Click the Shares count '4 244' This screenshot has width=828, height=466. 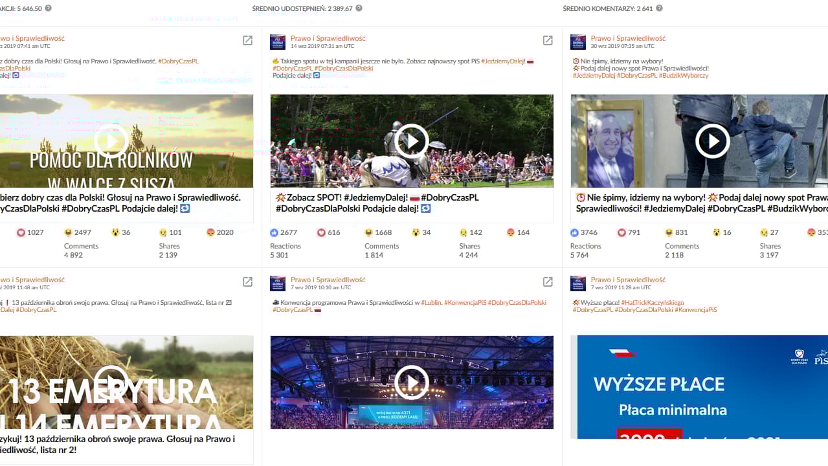(469, 255)
